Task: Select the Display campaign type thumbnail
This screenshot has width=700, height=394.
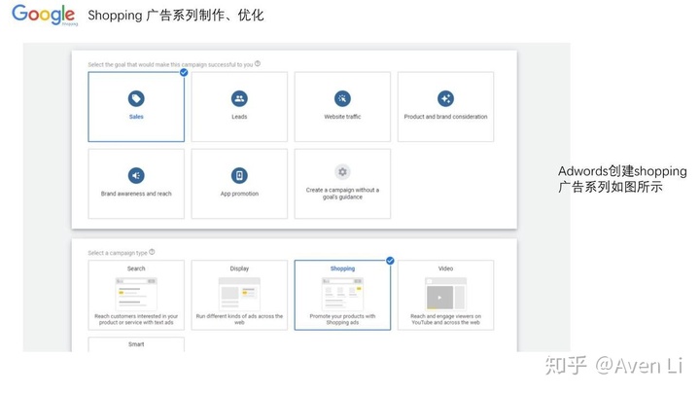Action: (239, 294)
